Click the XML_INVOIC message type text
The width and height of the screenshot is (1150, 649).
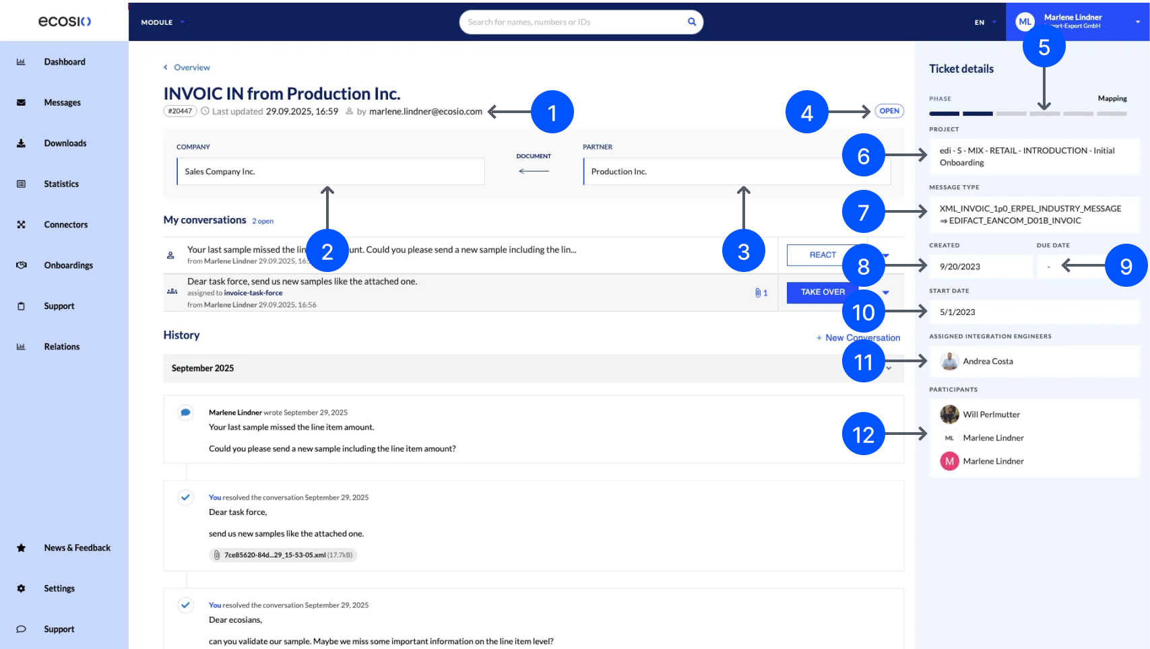tap(1030, 215)
